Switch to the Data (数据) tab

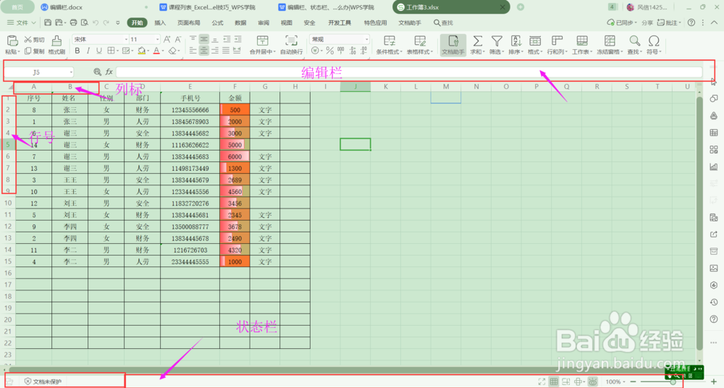point(240,22)
